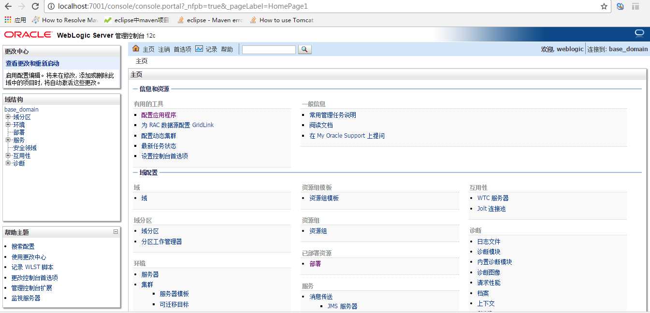Expand the 诊断 tree node
The height and width of the screenshot is (313, 650).
tap(8, 163)
